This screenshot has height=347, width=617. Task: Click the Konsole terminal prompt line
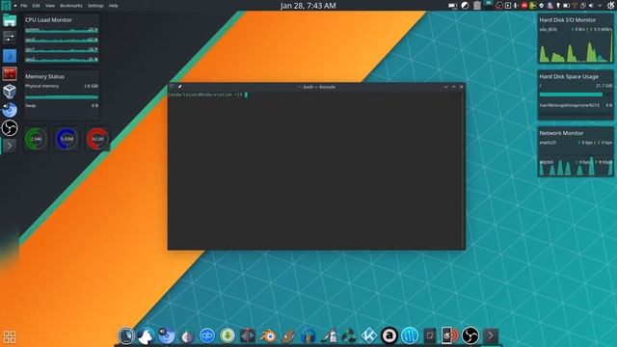[208, 94]
